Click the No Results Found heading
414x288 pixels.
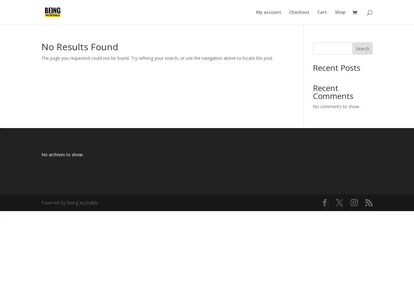80,47
